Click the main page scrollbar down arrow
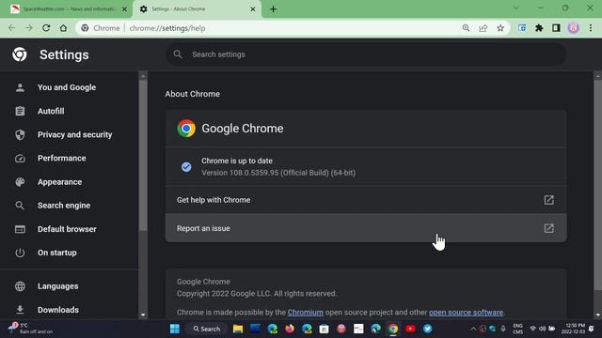 tap(598, 315)
